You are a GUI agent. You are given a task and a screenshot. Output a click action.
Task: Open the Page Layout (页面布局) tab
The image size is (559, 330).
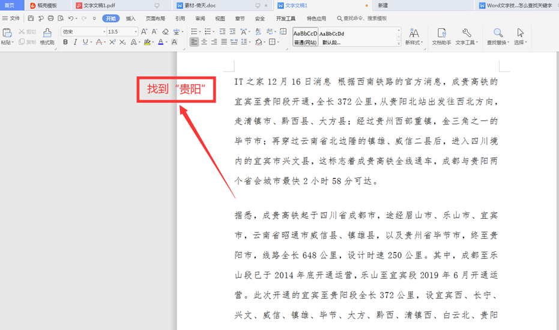(x=156, y=18)
